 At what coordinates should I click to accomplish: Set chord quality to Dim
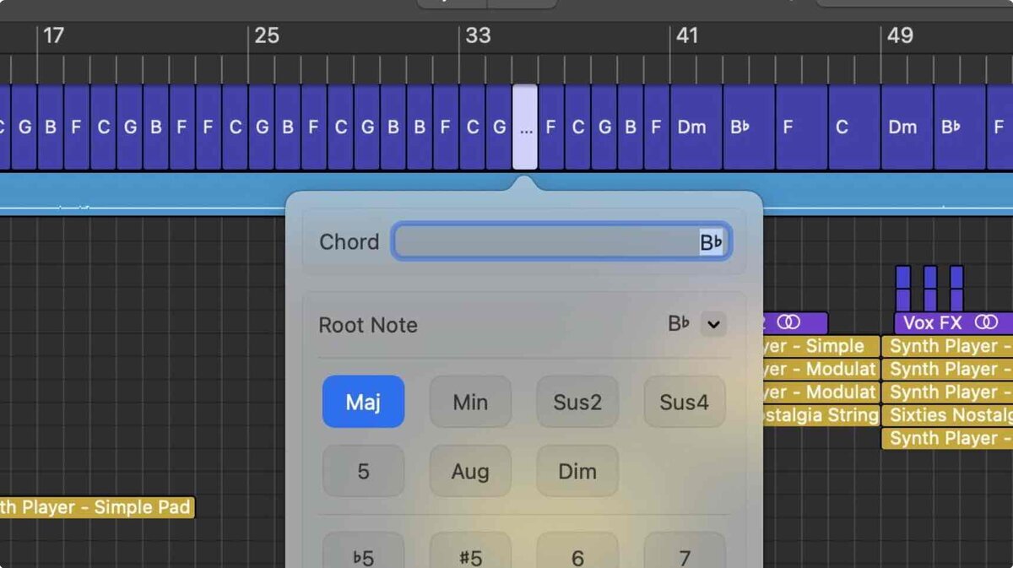click(577, 471)
